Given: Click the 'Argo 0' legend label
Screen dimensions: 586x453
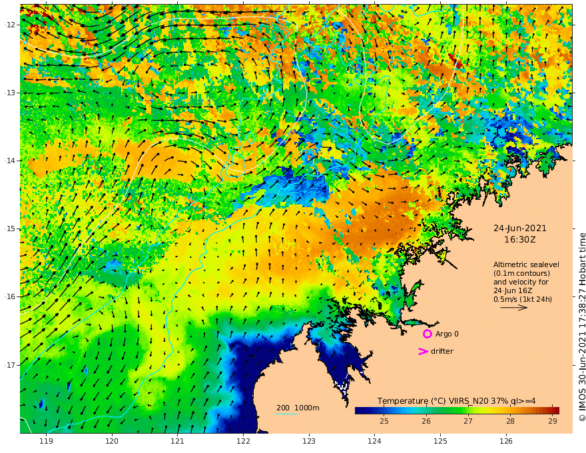Looking at the screenshot, I should [x=447, y=334].
